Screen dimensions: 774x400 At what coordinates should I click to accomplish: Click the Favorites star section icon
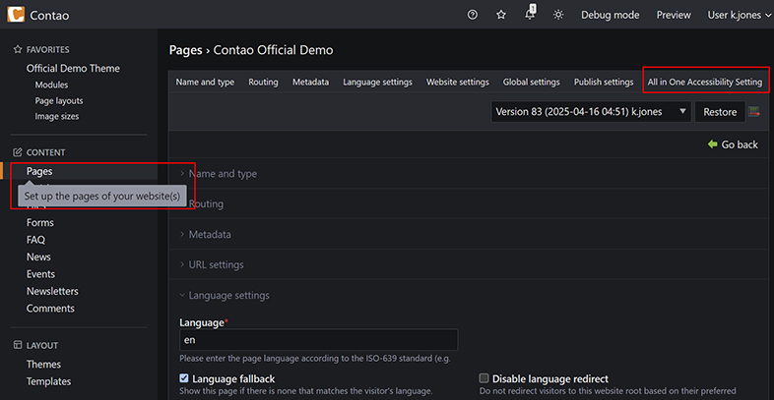tap(18, 49)
